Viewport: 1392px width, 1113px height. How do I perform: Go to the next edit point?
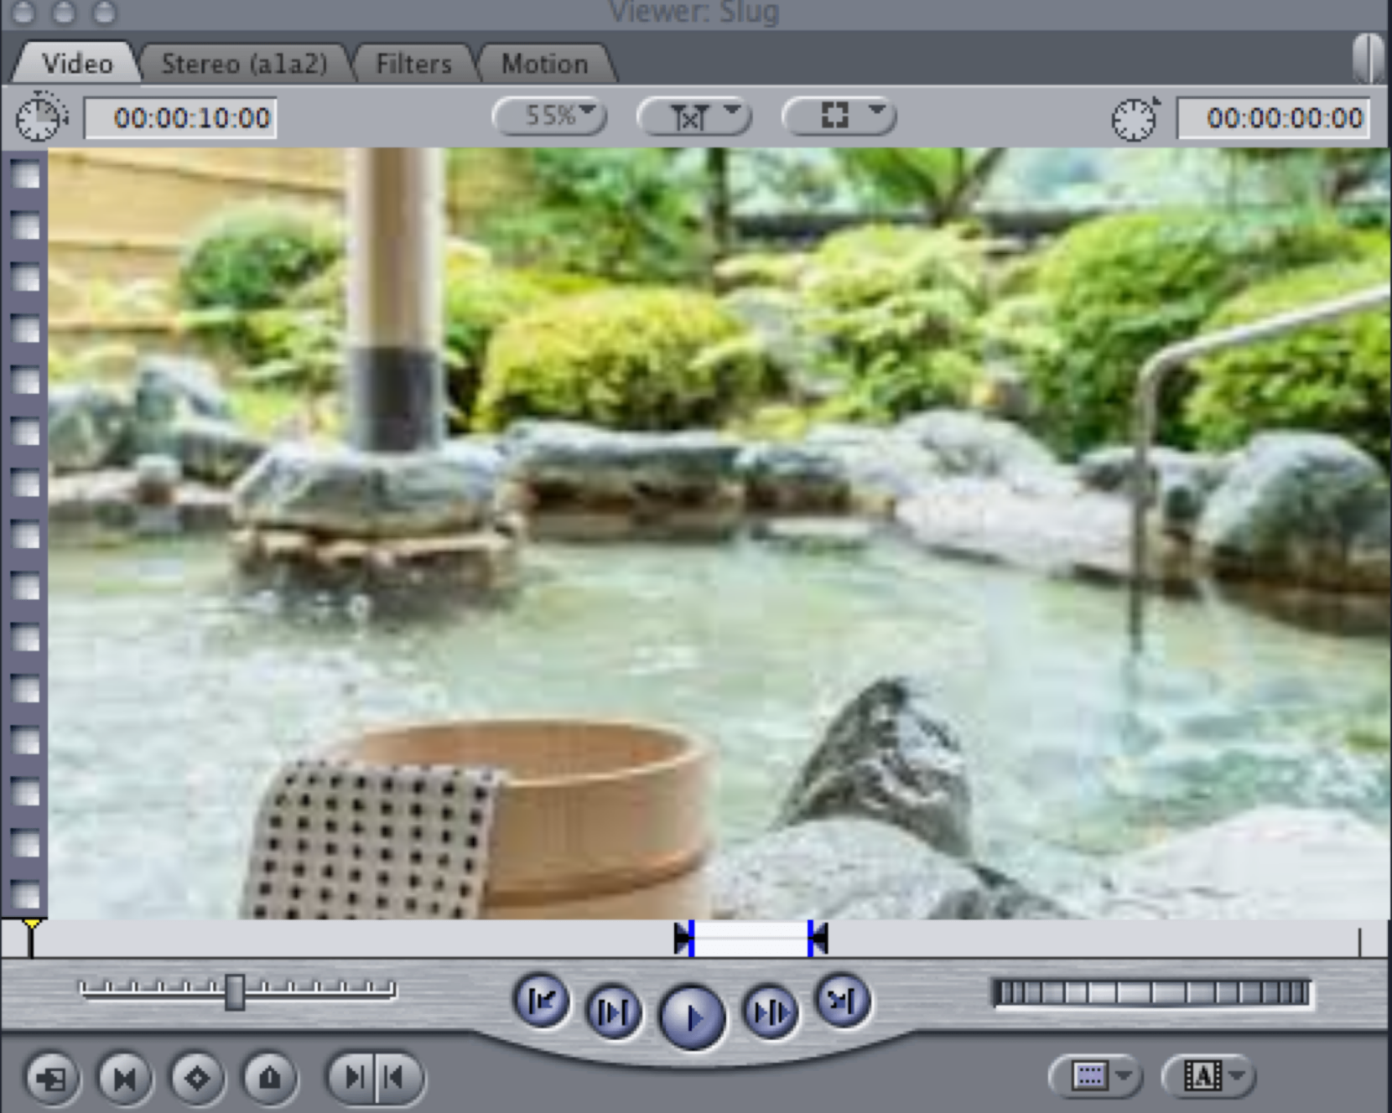(842, 999)
